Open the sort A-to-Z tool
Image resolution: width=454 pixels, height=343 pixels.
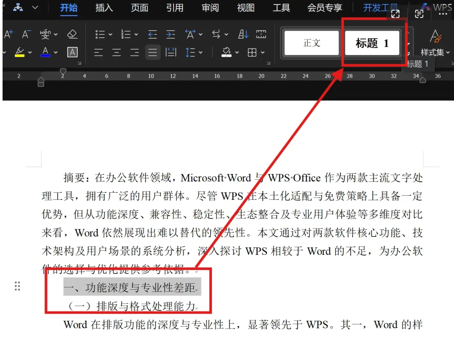pyautogui.click(x=243, y=34)
